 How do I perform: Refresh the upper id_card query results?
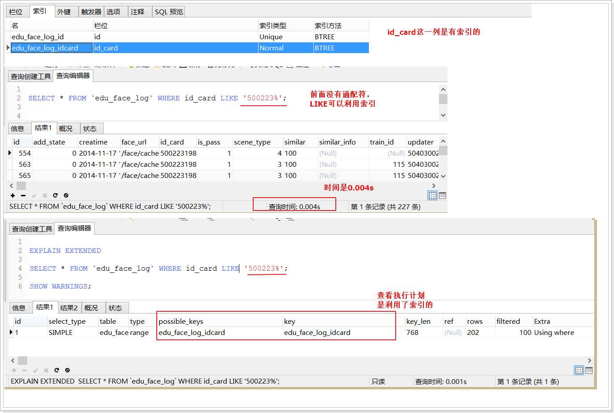(55, 195)
